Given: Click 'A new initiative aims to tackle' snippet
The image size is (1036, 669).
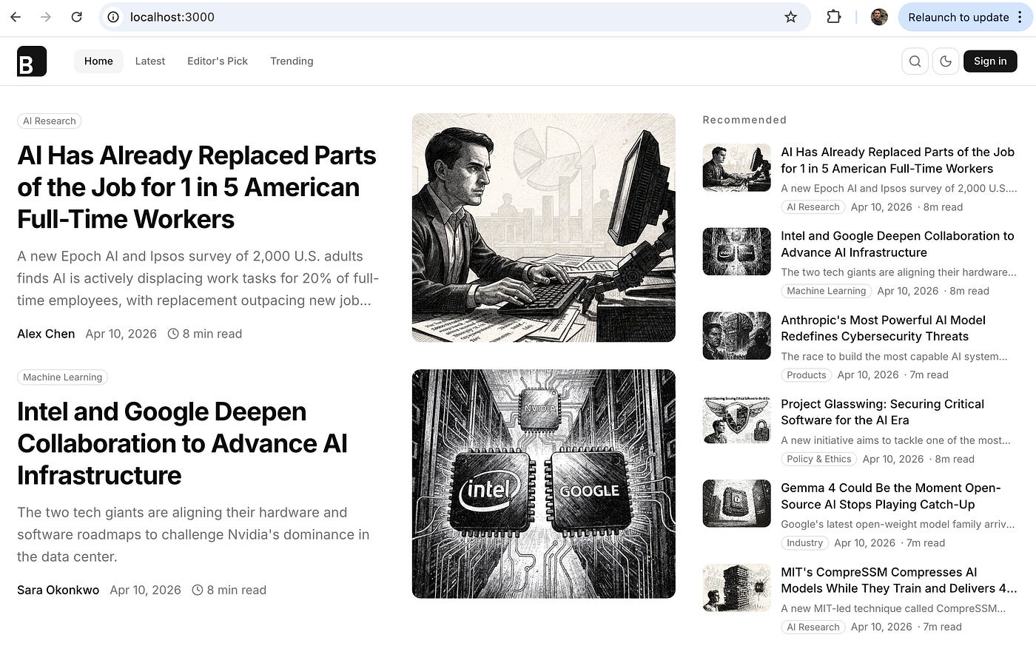Looking at the screenshot, I should 895,440.
